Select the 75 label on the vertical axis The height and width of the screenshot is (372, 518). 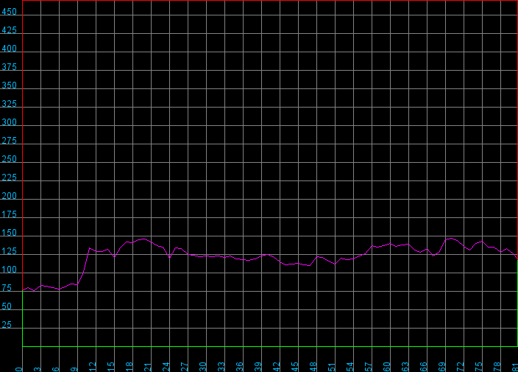[x=7, y=288]
